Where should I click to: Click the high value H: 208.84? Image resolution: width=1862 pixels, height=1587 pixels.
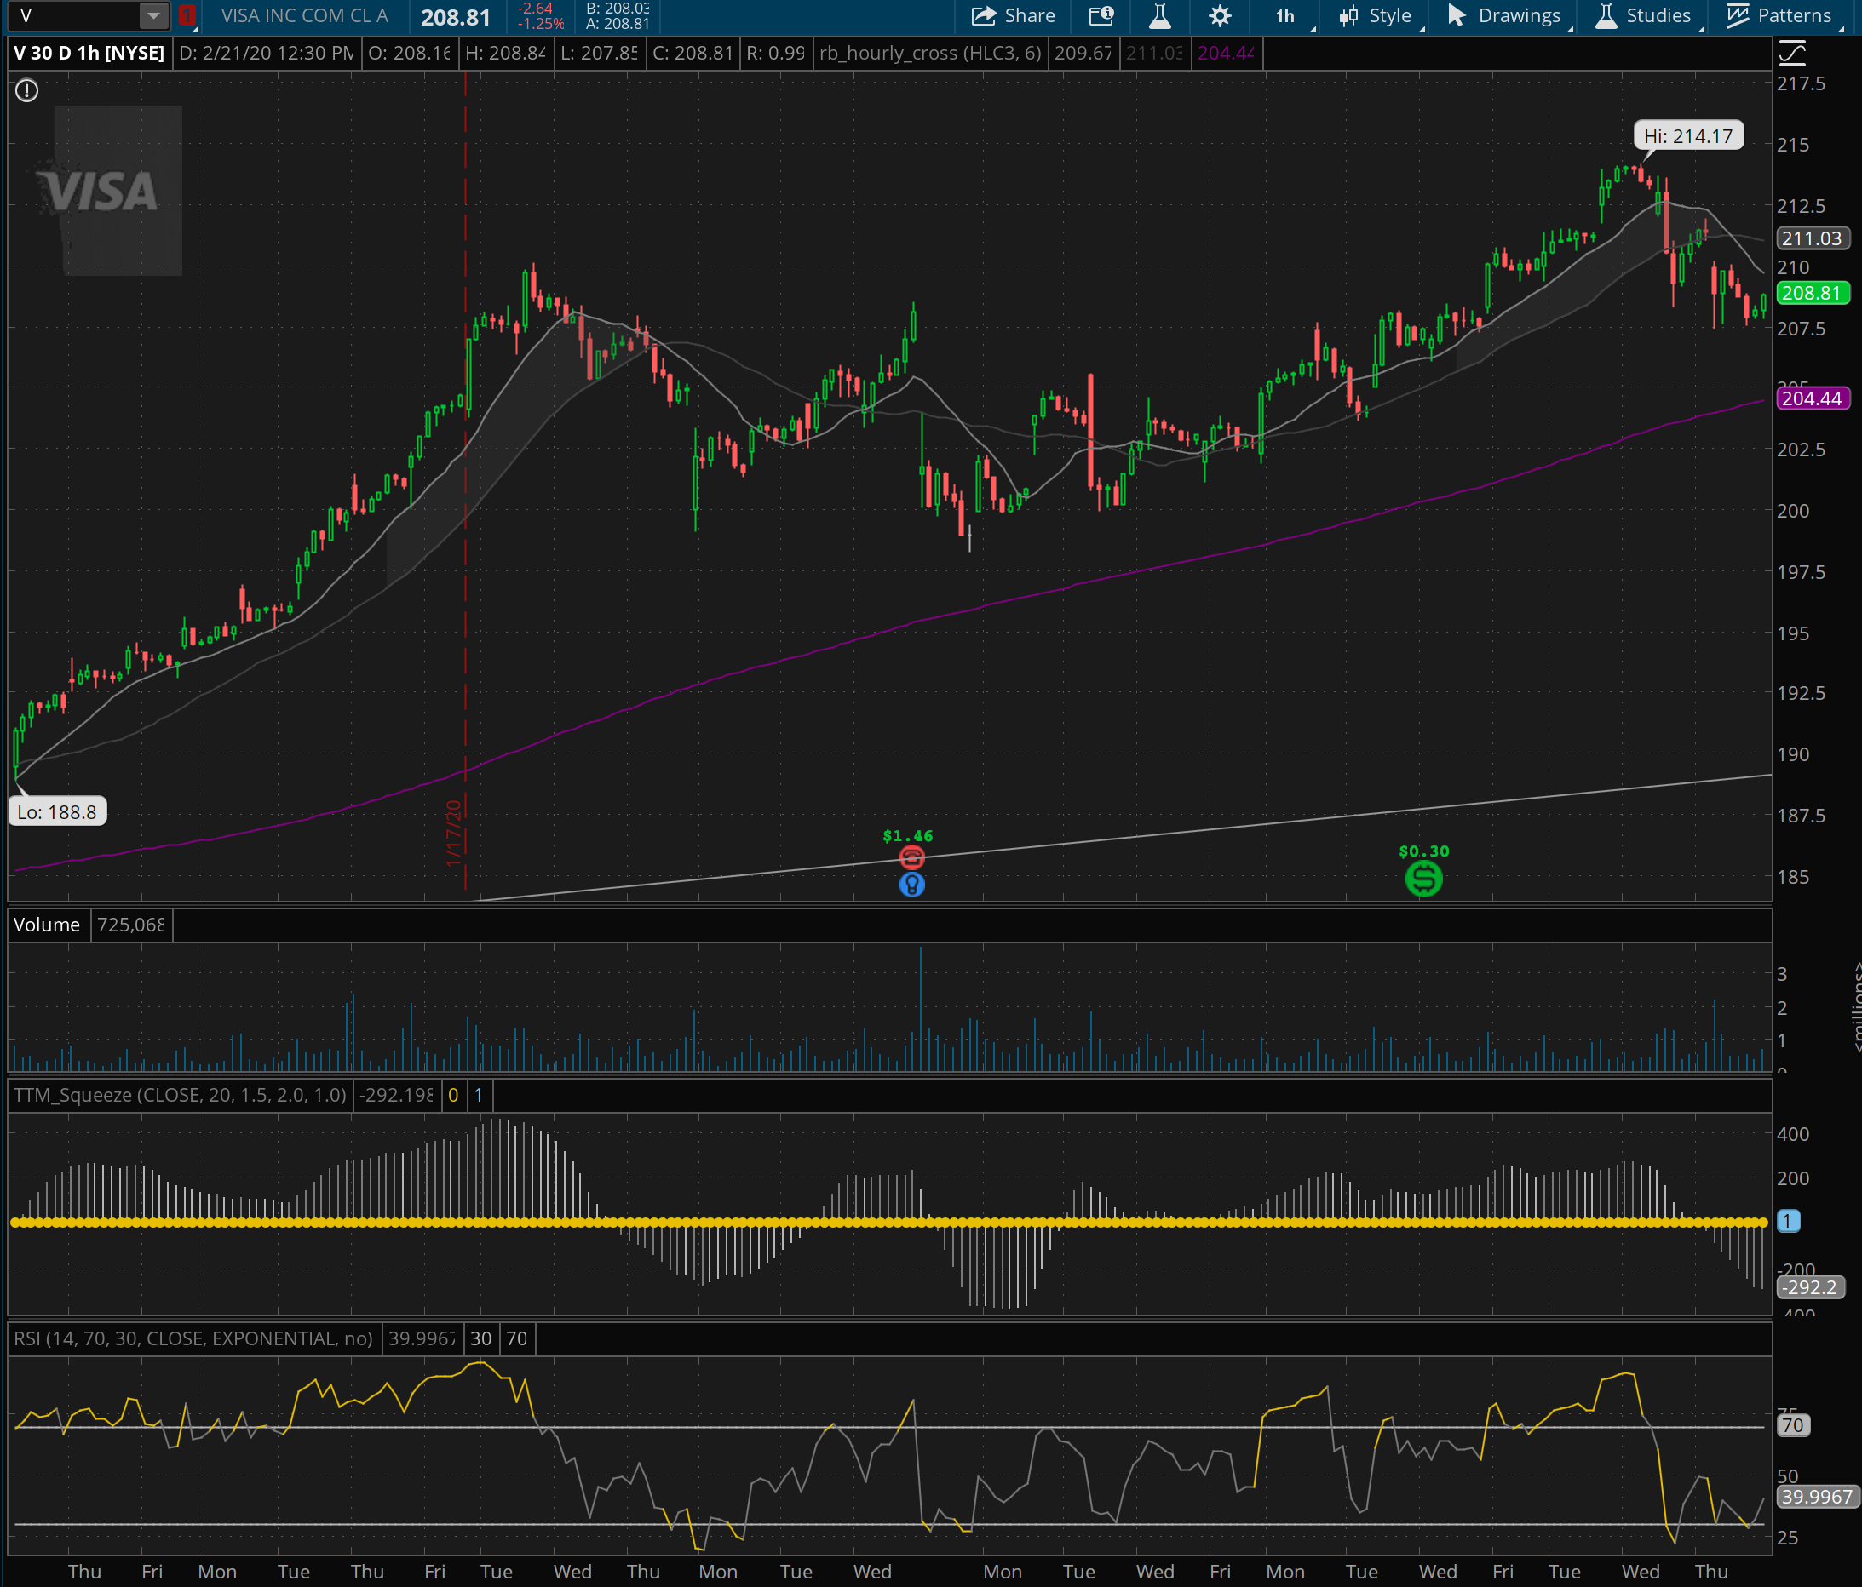click(x=506, y=53)
